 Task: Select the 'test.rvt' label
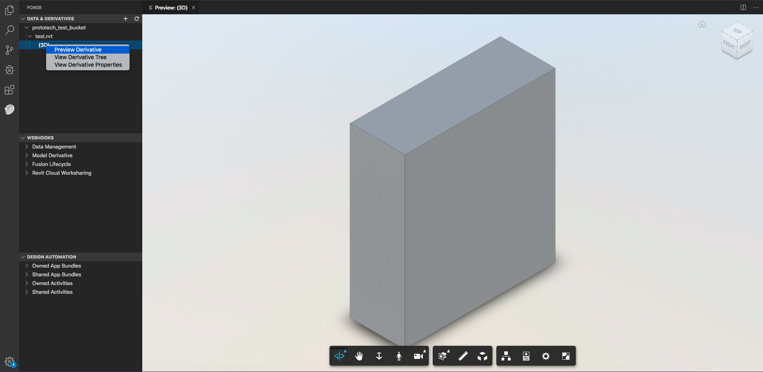[x=44, y=36]
